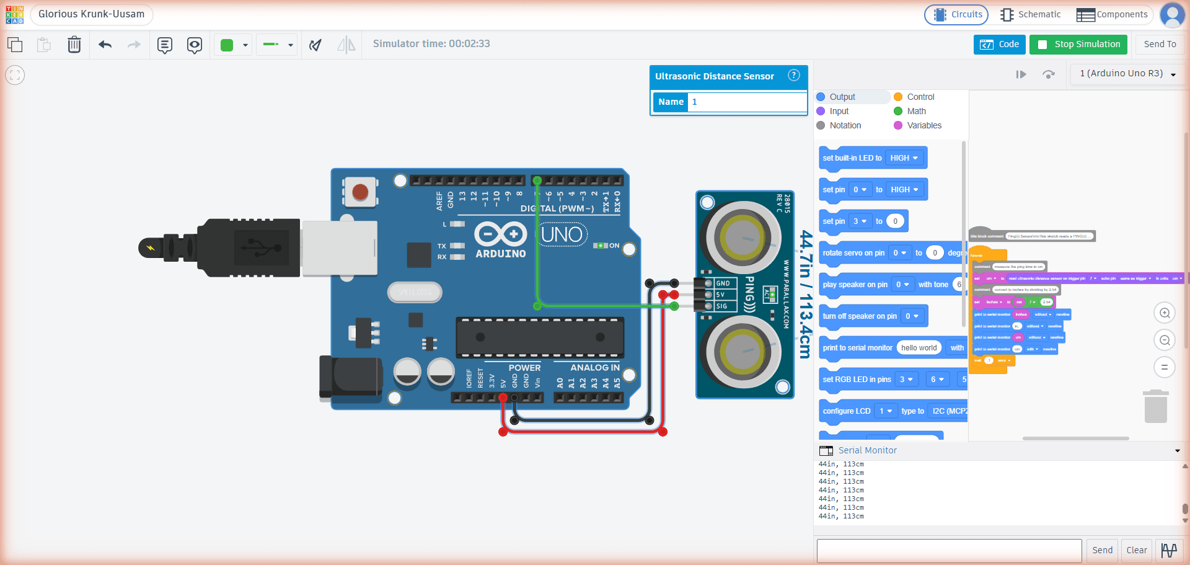Zoom in the code blocks workspace

tap(1165, 313)
